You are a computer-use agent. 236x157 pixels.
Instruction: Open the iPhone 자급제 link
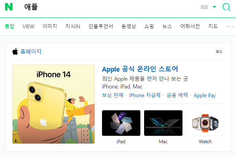[145, 95]
